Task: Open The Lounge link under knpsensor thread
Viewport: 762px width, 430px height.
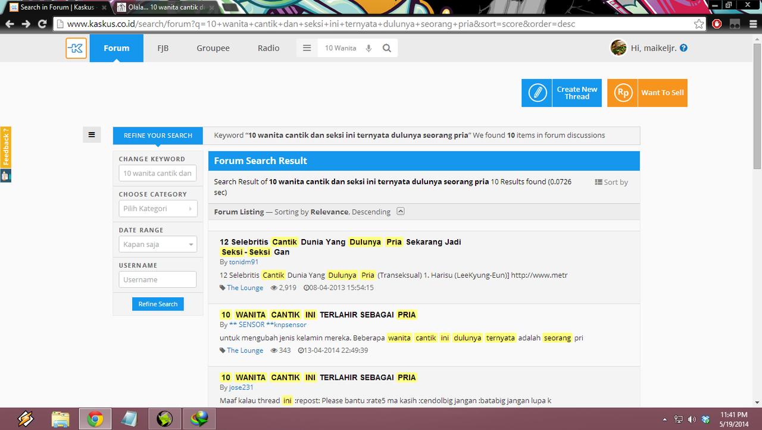Action: pyautogui.click(x=245, y=350)
